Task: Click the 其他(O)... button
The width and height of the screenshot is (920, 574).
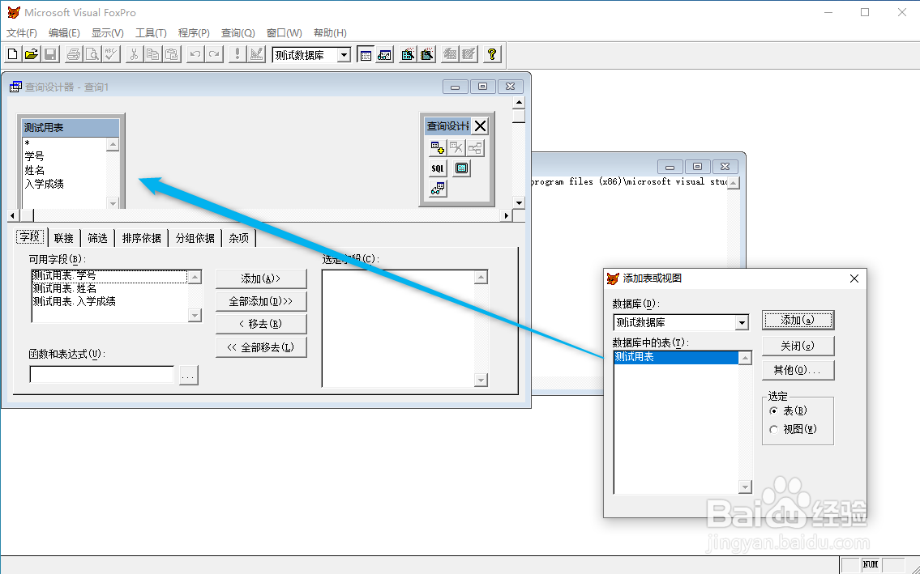Action: (798, 370)
